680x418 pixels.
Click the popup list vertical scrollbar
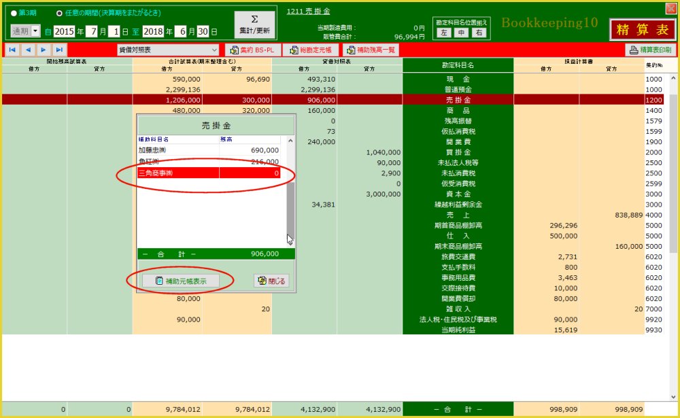tap(290, 204)
